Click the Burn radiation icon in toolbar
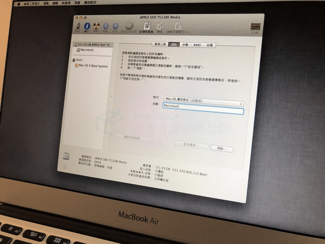Viewport: 325px width, 244px height. click(x=96, y=26)
